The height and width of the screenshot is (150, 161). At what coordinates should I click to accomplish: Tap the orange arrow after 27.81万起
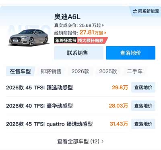pos(105,33)
